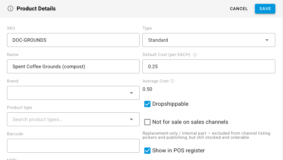The width and height of the screenshot is (283, 160).
Task: Click the SKU field with DOC-GROUNDS
Action: point(73,40)
